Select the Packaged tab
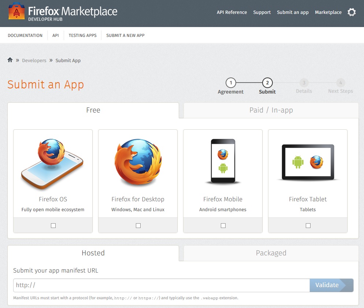The image size is (364, 308). 271,253
